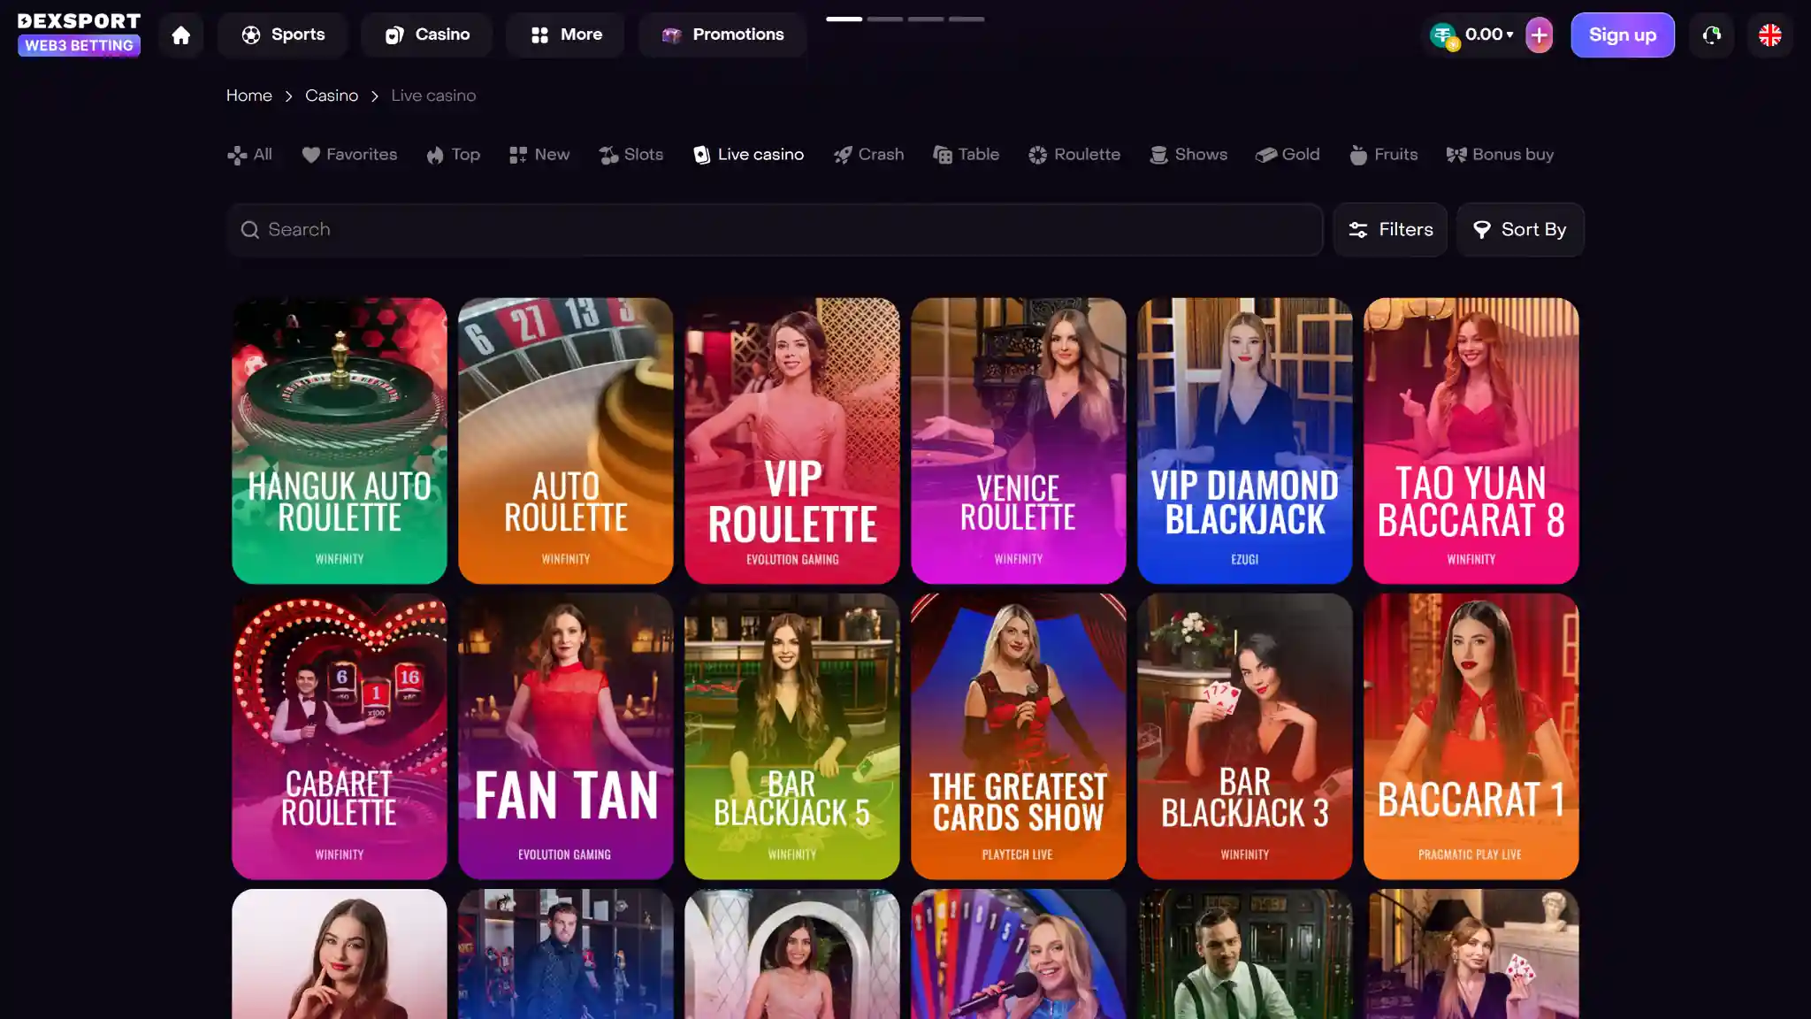This screenshot has height=1019, width=1811.
Task: Select the Favorites category
Action: (x=349, y=155)
